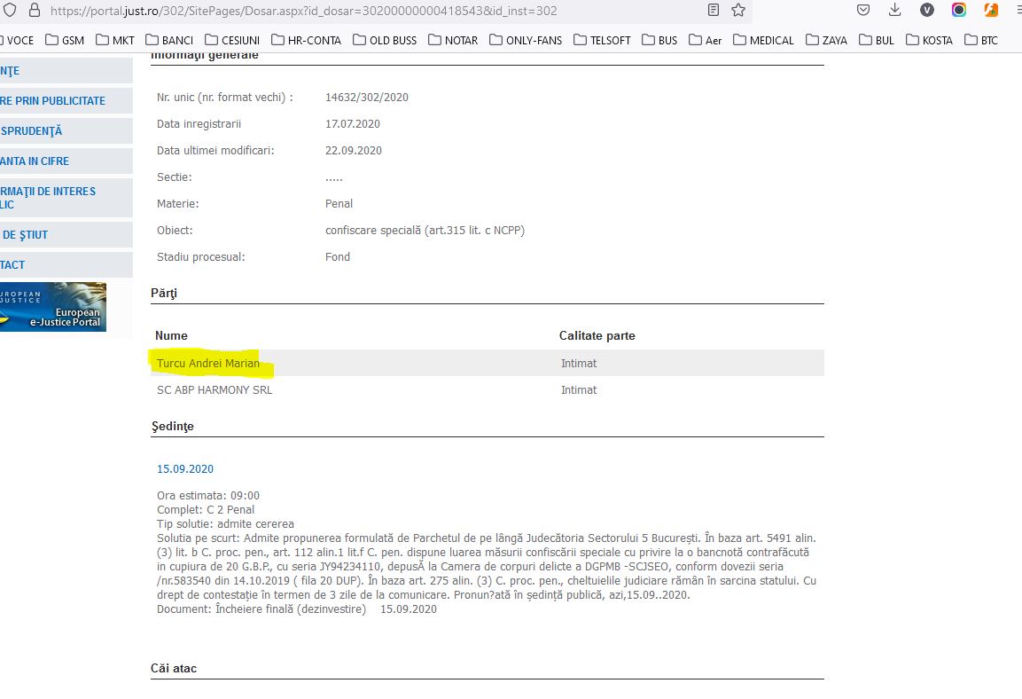
Task: Select the 'RE PRIN PUBLICITATE' sidebar menu item
Action: point(53,101)
